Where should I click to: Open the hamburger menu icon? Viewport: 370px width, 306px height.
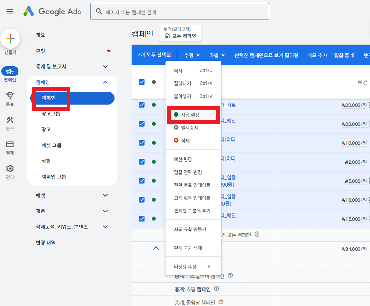click(10, 11)
